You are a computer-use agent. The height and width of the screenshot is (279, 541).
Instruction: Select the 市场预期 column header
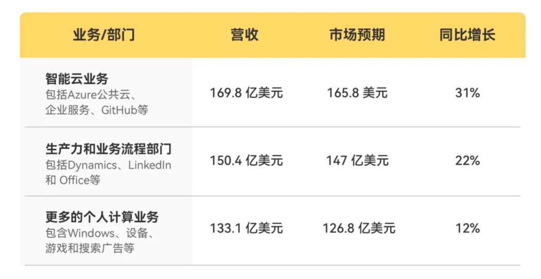click(357, 35)
